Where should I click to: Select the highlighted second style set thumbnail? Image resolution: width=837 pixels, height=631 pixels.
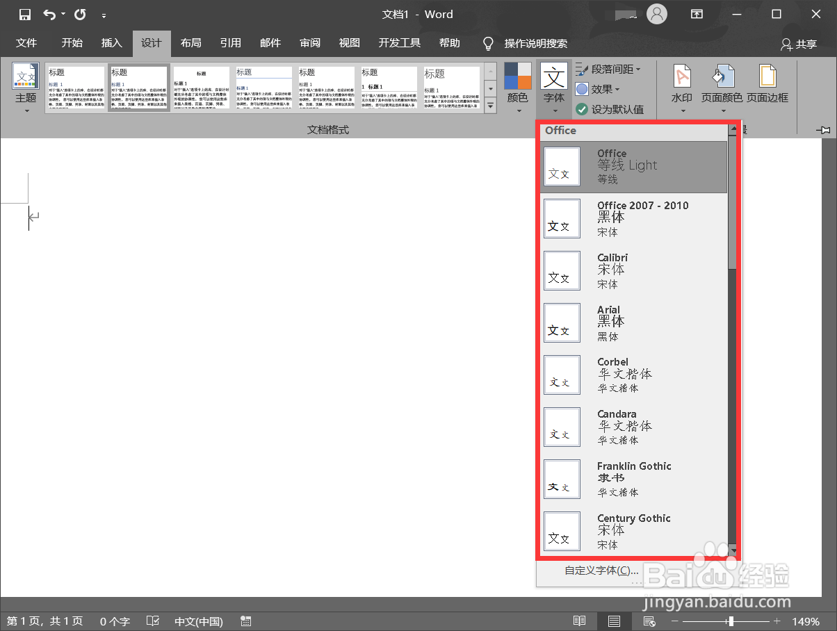click(x=138, y=88)
